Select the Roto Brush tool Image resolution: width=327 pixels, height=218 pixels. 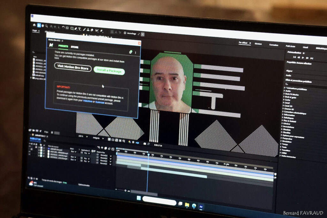97,30
